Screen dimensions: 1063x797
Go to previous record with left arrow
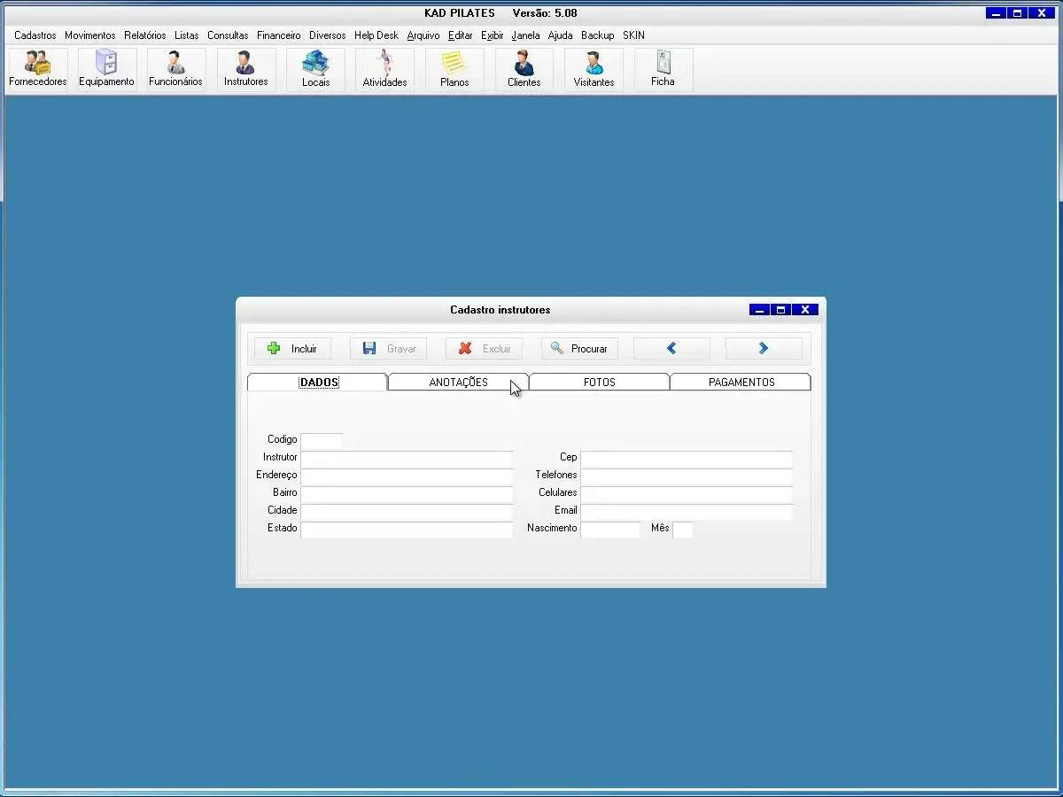coord(671,349)
